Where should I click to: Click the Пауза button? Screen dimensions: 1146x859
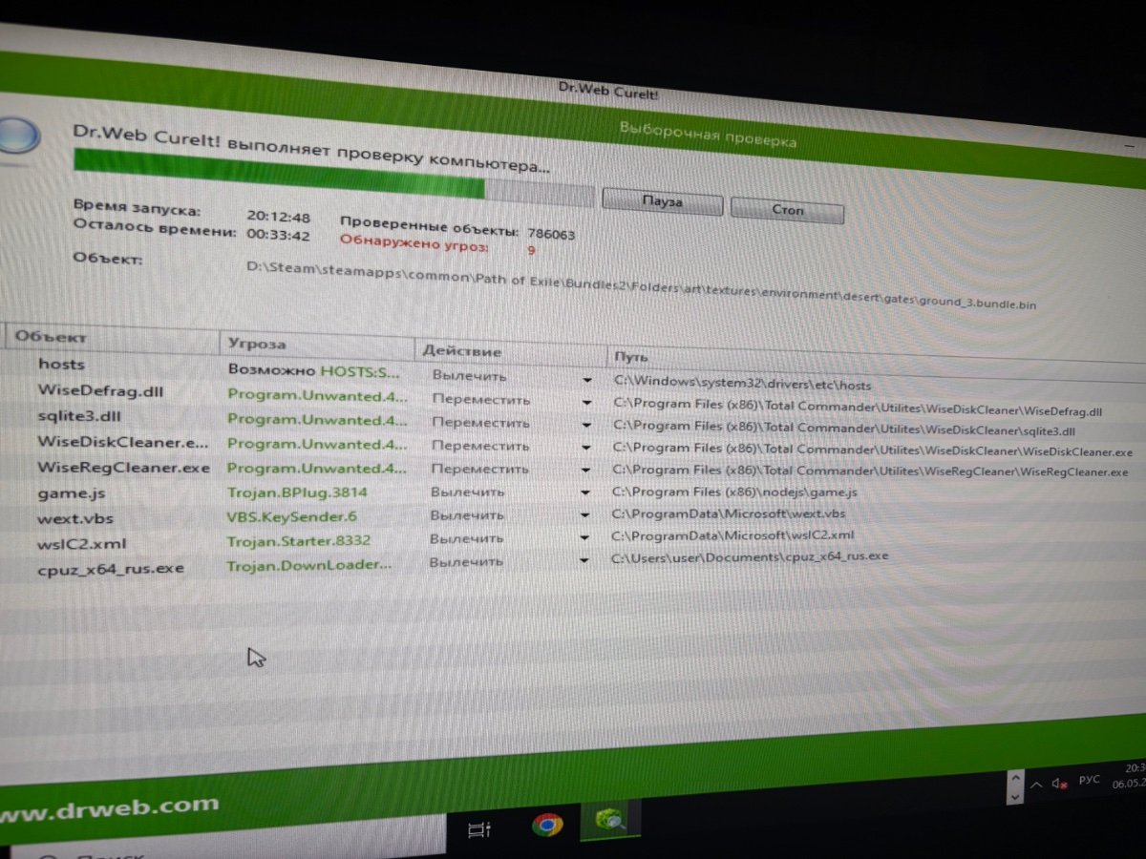662,202
